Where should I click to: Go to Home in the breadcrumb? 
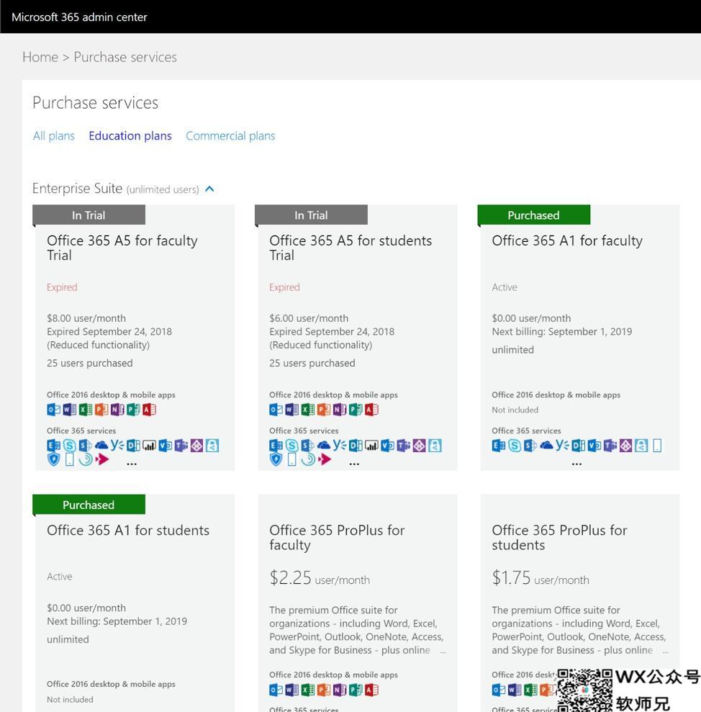(x=40, y=57)
